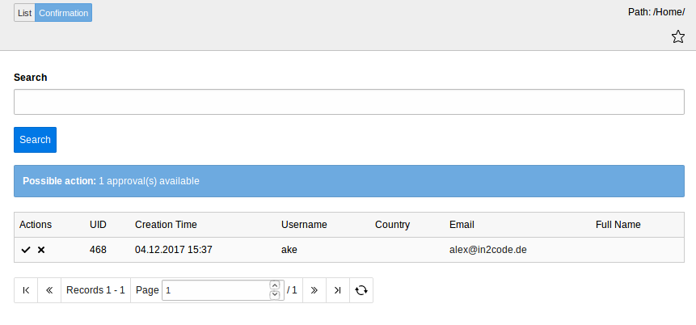The width and height of the screenshot is (696, 325).
Task: Increase page number with up stepper arrow
Action: 274,285
